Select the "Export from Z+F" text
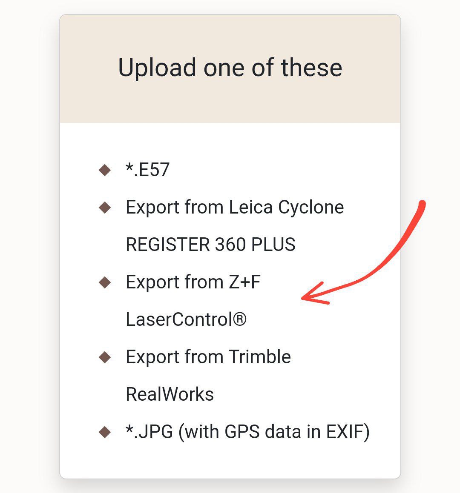Image resolution: width=460 pixels, height=493 pixels. point(193,282)
